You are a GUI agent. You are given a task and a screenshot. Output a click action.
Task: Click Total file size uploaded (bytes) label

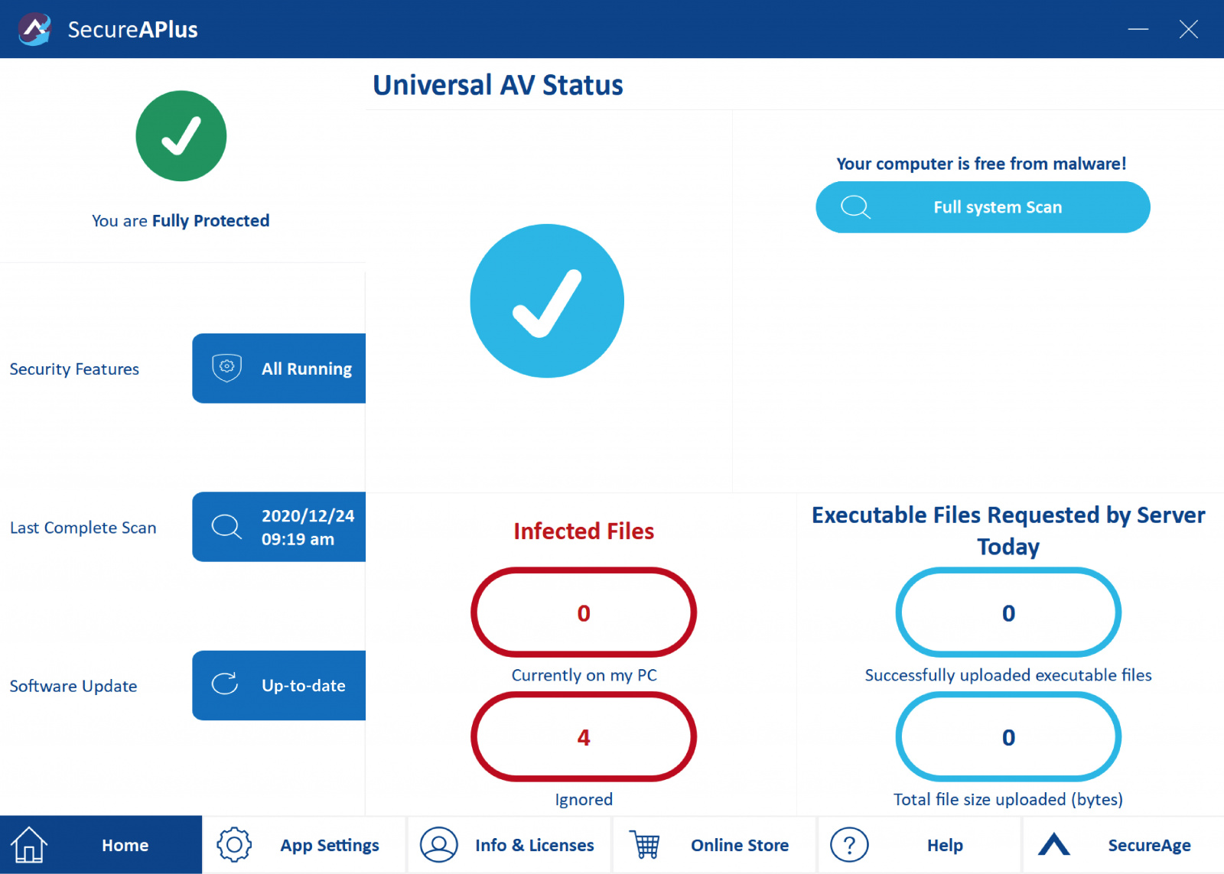pyautogui.click(x=1008, y=800)
